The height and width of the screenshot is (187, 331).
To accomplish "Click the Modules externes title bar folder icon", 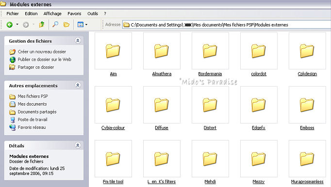I will [3, 4].
